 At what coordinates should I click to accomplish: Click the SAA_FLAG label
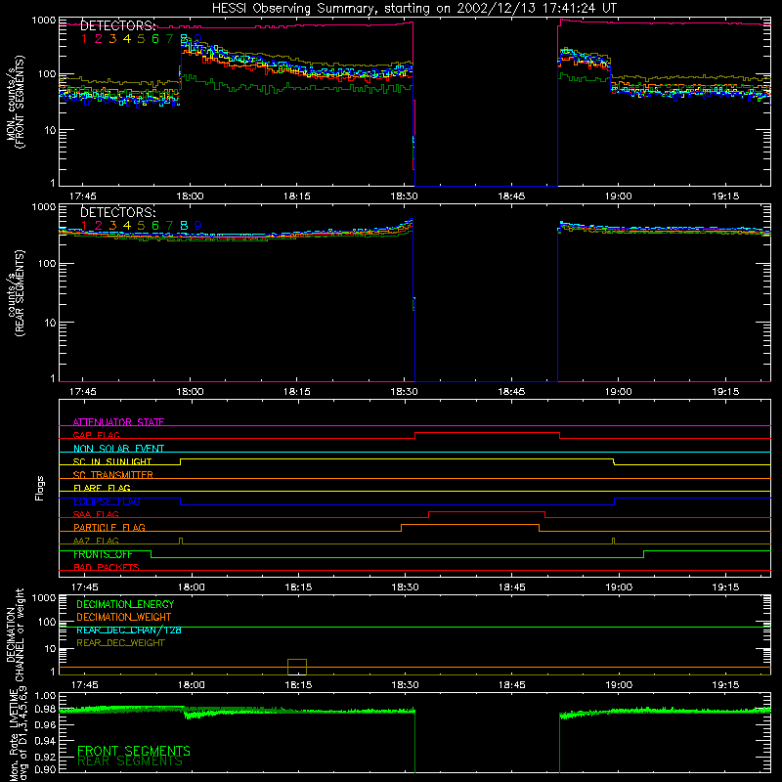(96, 514)
